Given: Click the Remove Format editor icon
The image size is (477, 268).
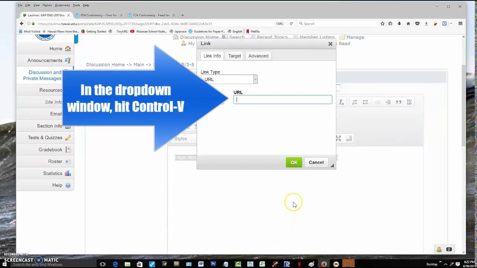Looking at the screenshot, I should click(x=341, y=102).
